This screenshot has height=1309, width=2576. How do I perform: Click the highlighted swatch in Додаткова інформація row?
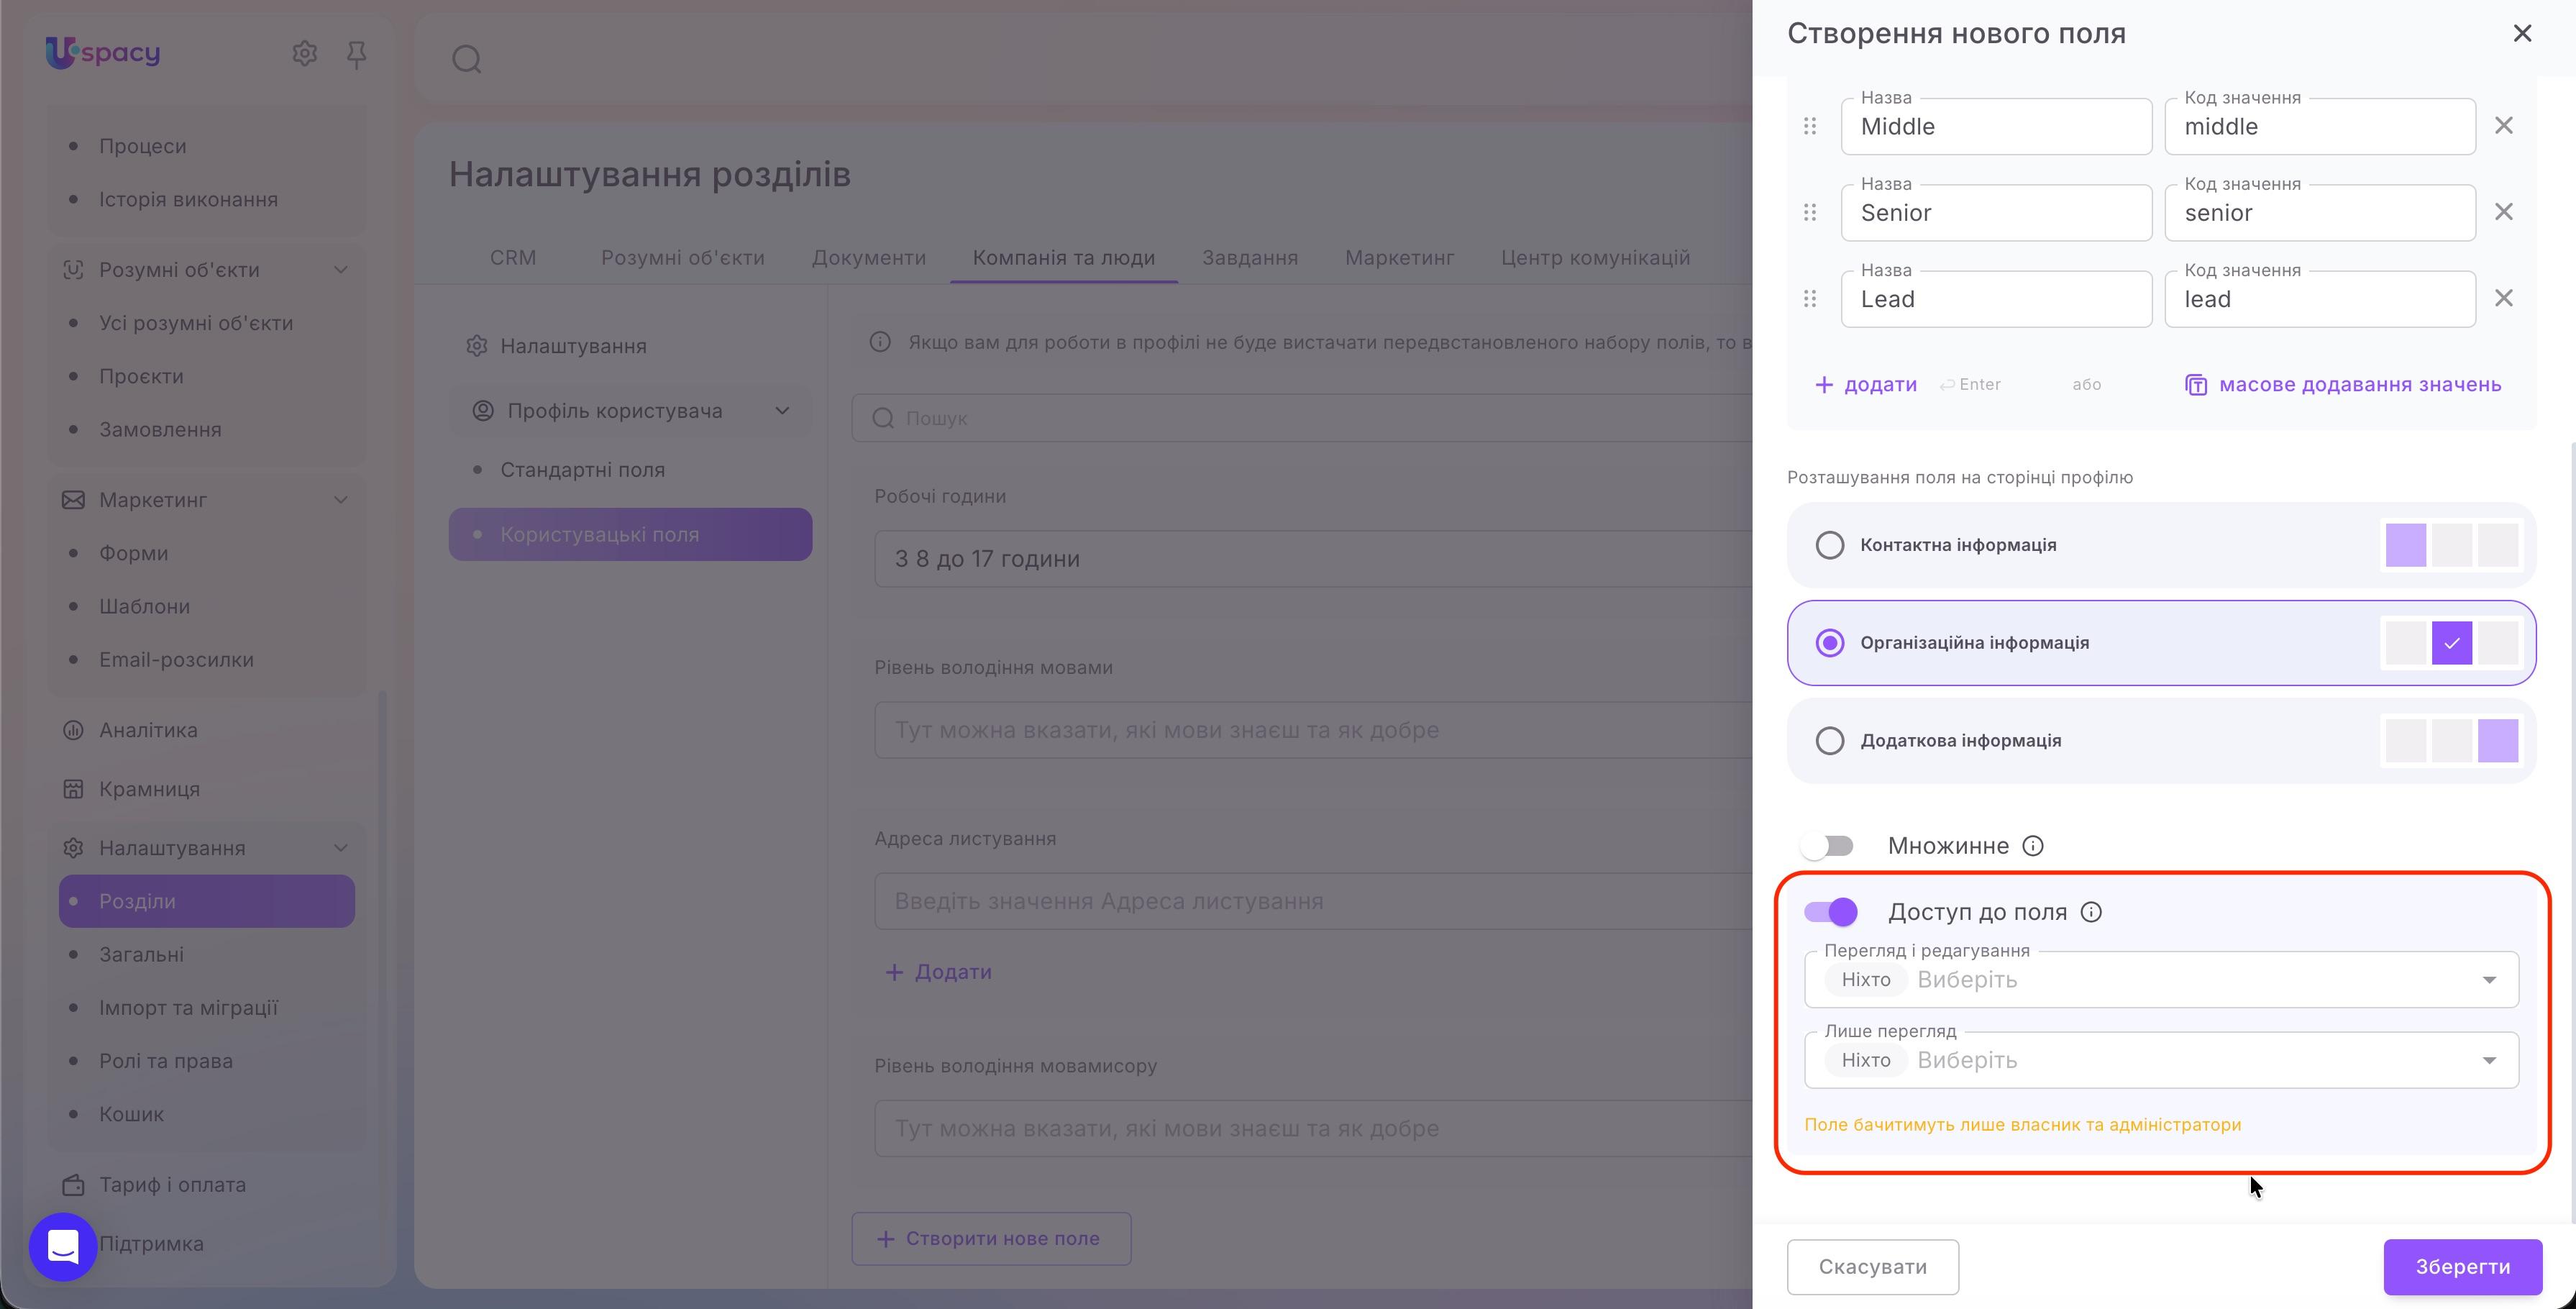[x=2498, y=741]
